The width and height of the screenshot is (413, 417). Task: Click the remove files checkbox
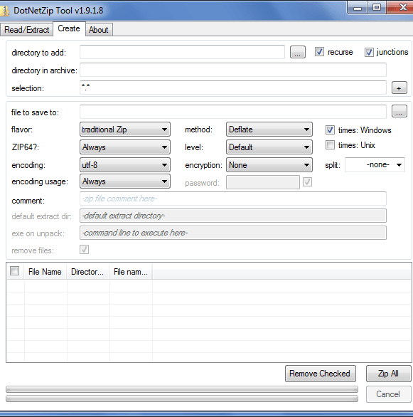coord(84,250)
